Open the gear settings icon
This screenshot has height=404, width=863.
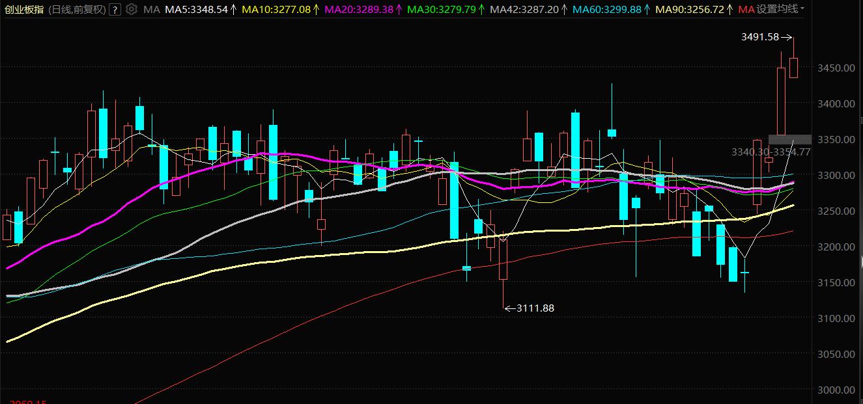[132, 9]
